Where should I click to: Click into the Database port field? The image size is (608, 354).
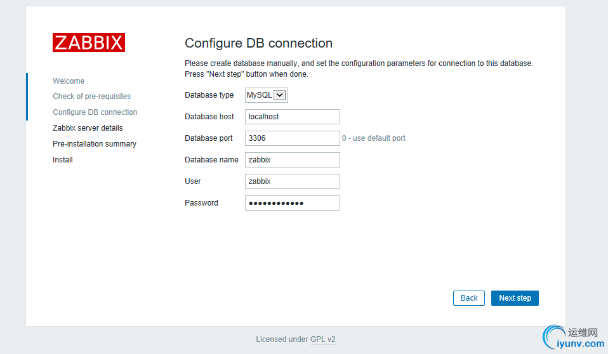[292, 138]
